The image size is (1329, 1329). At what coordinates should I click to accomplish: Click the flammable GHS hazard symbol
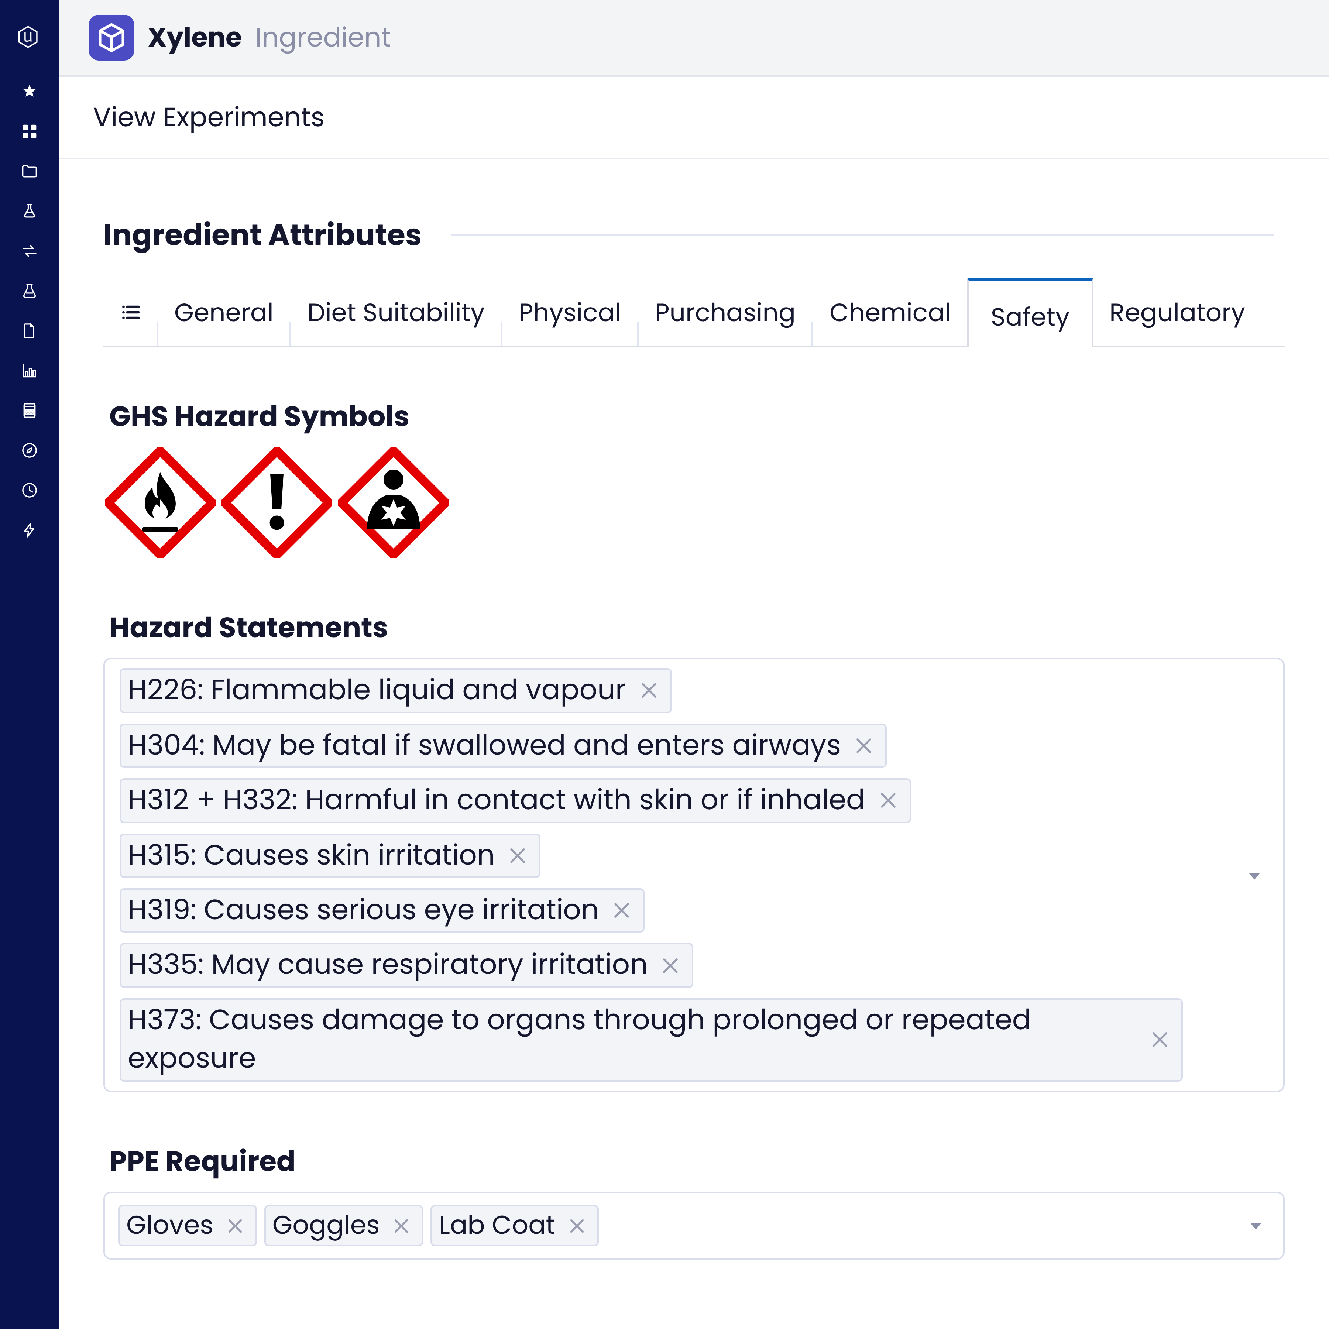[x=160, y=503]
